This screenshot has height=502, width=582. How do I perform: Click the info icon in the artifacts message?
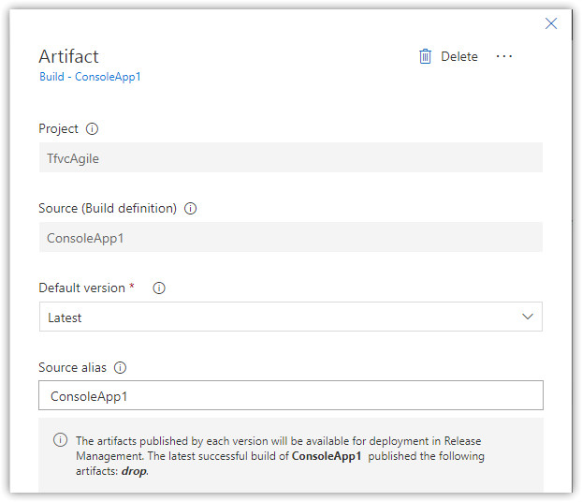60,439
